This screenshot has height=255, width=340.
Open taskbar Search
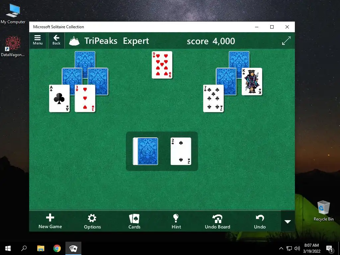coord(24,248)
